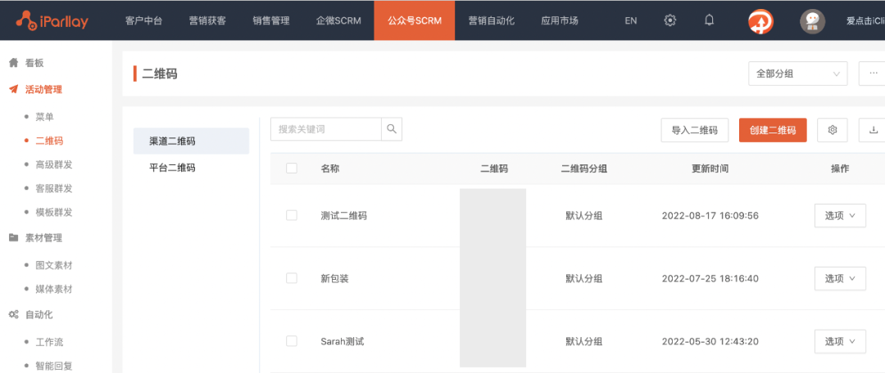Open QR code list settings gear
This screenshot has width=885, height=373.
pyautogui.click(x=833, y=130)
